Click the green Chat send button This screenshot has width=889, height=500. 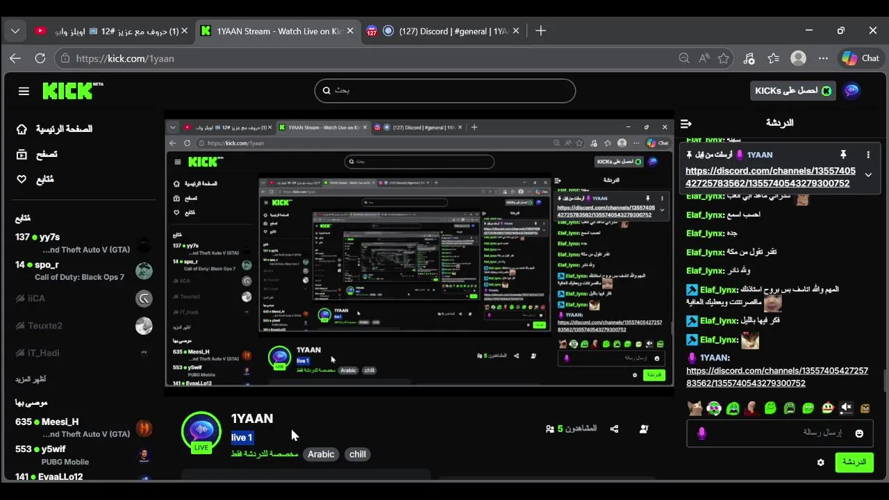click(x=854, y=462)
